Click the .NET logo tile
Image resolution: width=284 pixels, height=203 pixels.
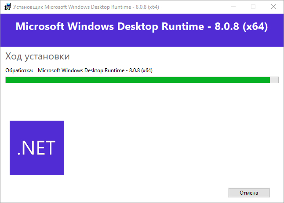click(x=37, y=148)
